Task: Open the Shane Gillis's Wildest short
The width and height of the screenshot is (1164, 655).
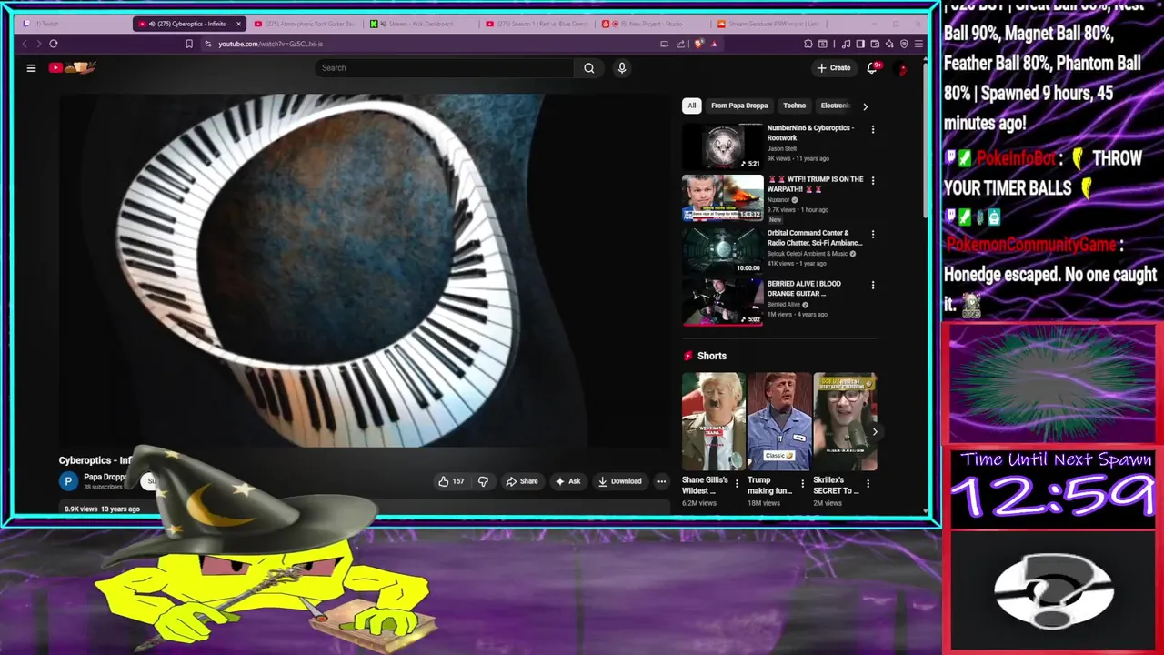Action: pyautogui.click(x=713, y=421)
